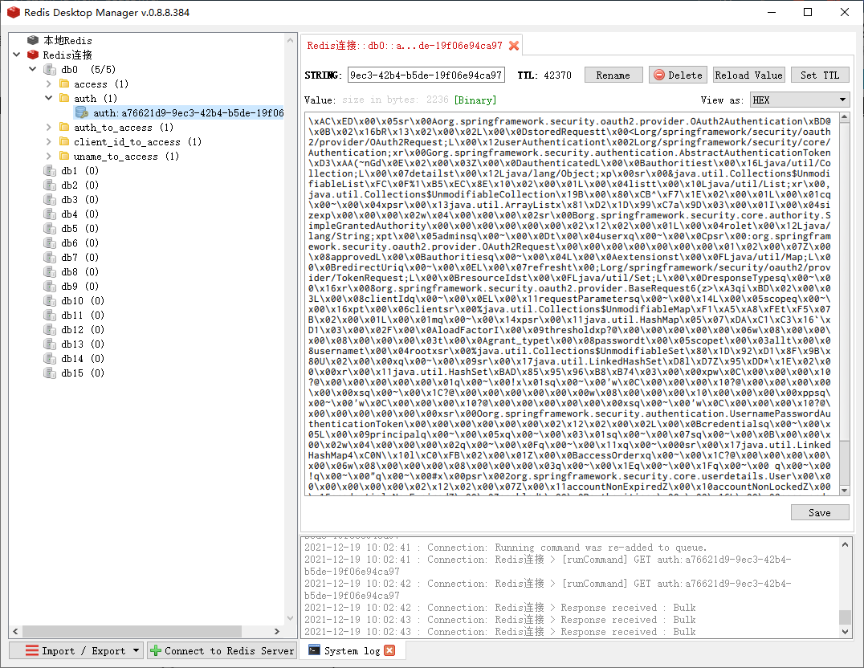
Task: Click the db5 database icon
Action: 50,228
